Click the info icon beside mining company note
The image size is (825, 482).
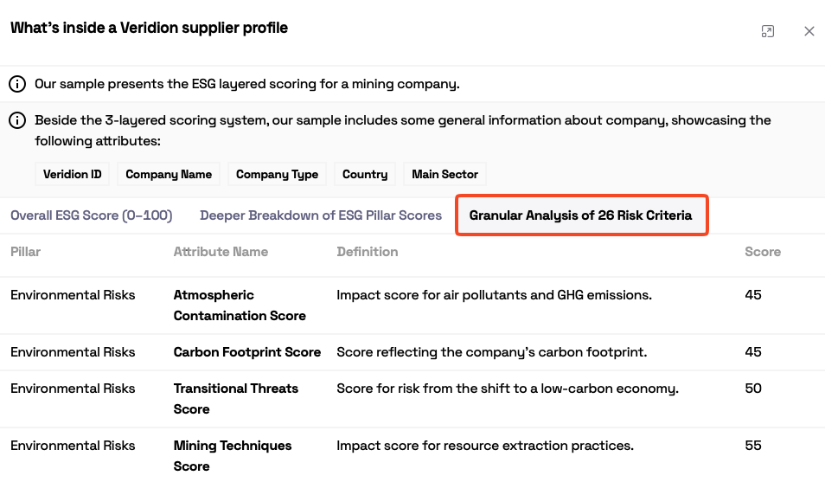[17, 84]
